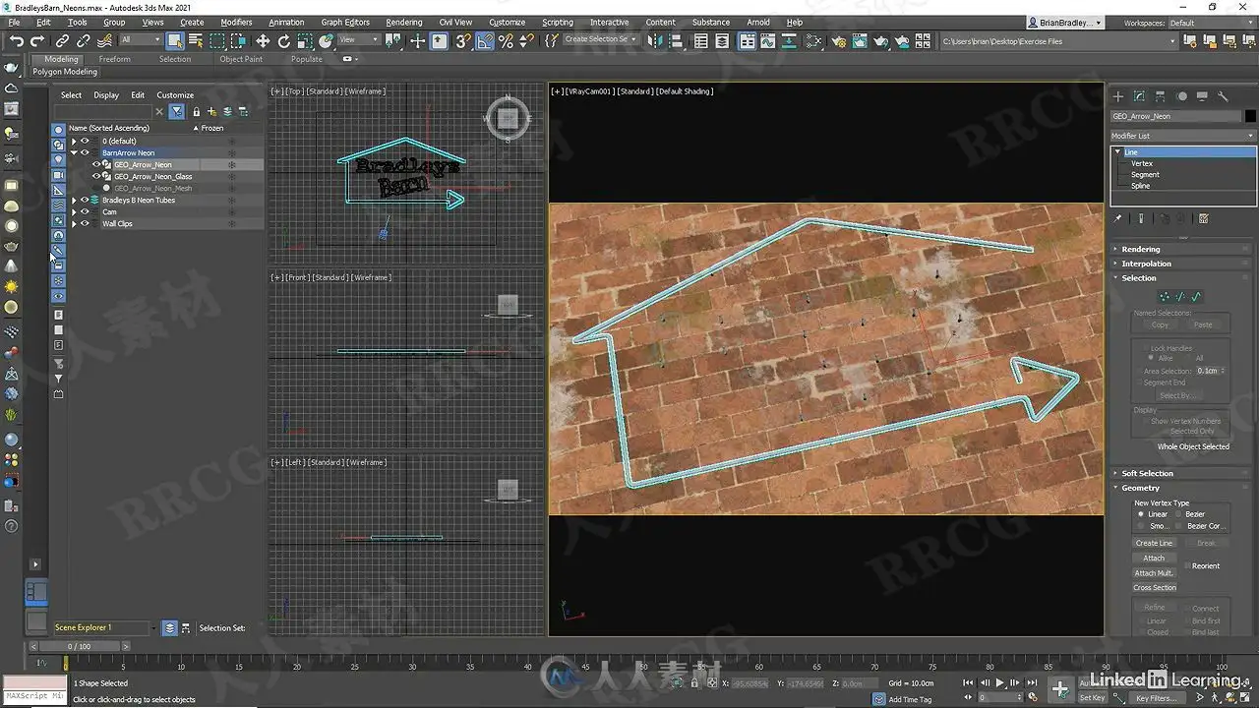Click Play Animation button
The image size is (1259, 708).
(1000, 682)
